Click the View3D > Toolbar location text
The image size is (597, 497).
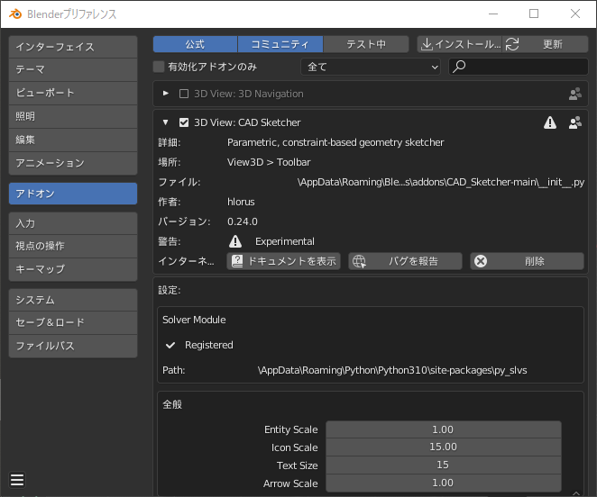[x=269, y=162]
